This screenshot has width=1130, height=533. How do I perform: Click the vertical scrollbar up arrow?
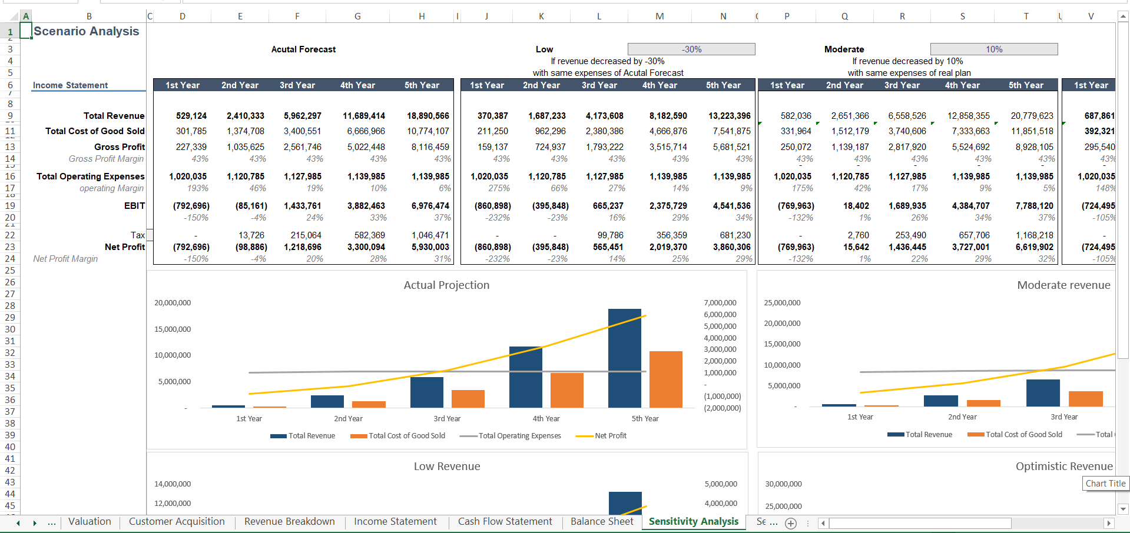[x=1123, y=17]
